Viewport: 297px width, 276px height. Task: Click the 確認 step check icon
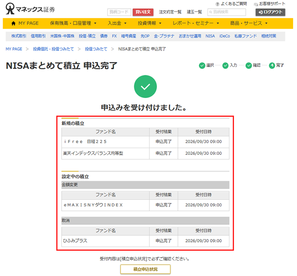coord(249,66)
